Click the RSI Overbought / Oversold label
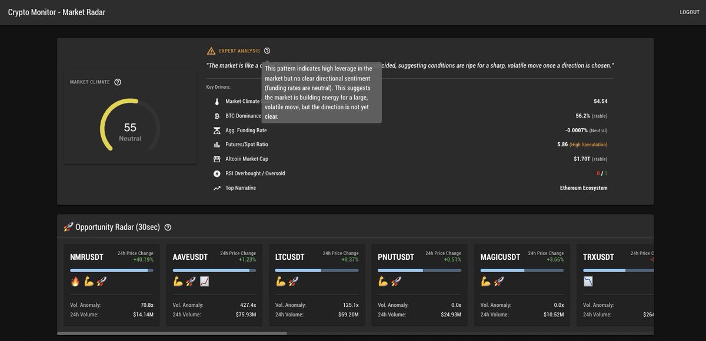 [x=255, y=173]
